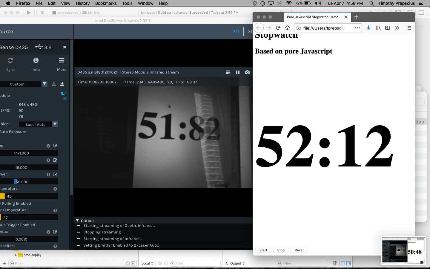The image size is (430, 269).
Task: Click the trash icon in Xcode's console
Action: [335, 263]
